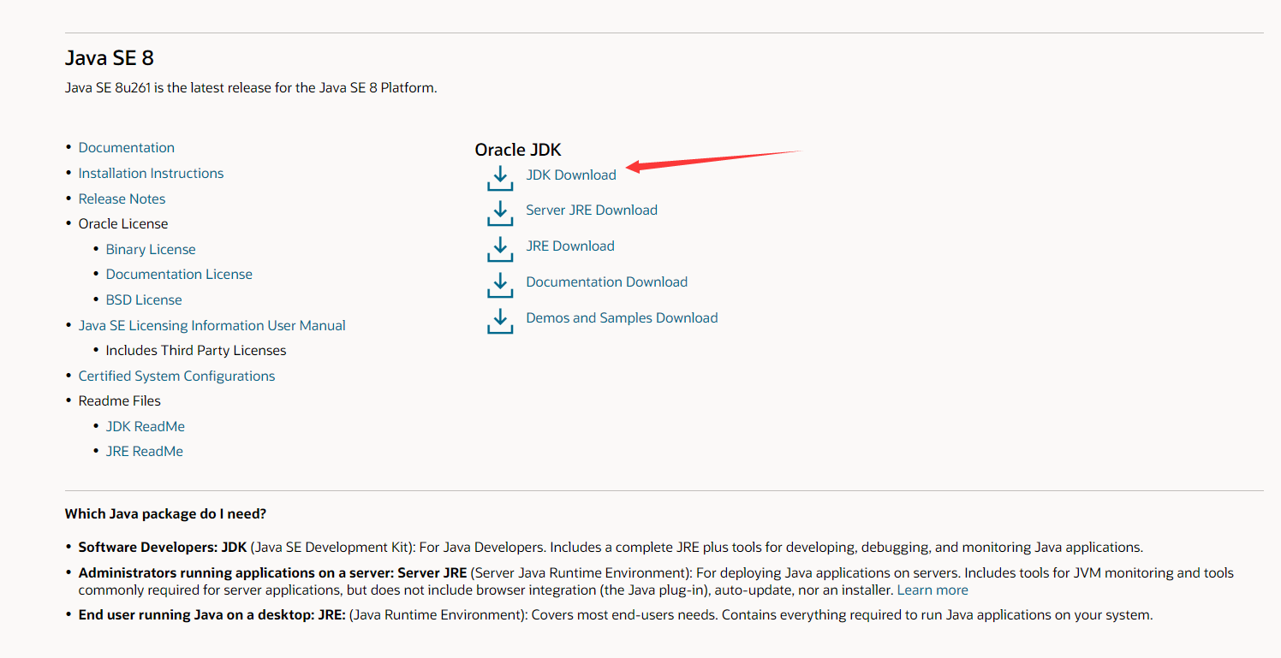The image size is (1281, 658).
Task: Open the Documentation link in the left list
Action: click(127, 147)
